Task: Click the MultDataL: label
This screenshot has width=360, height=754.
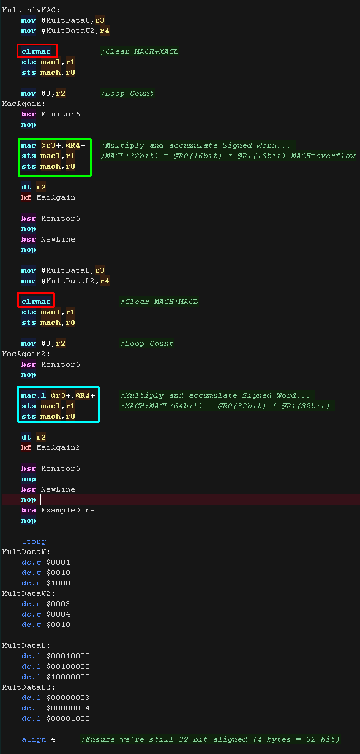Action: (26, 645)
